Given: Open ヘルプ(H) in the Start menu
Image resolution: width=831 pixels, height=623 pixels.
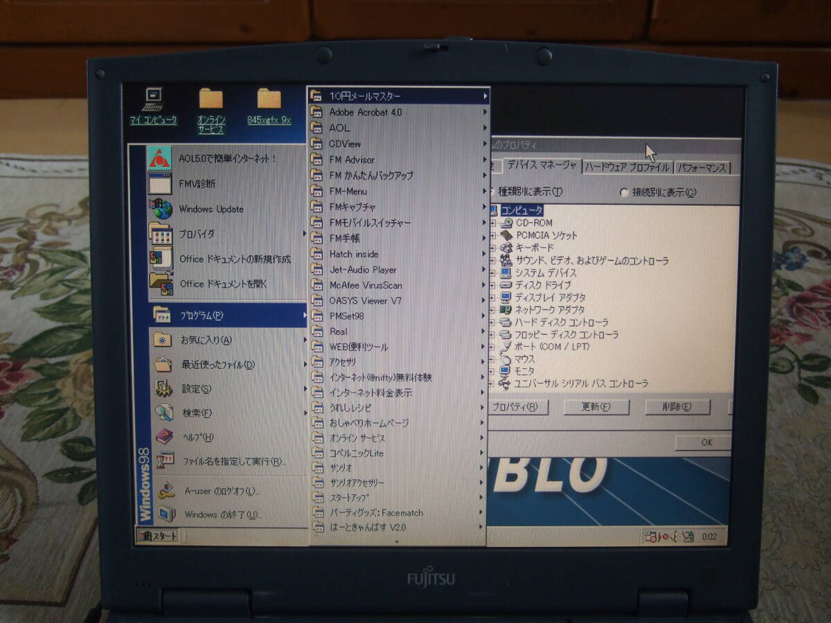Looking at the screenshot, I should pyautogui.click(x=226, y=437).
